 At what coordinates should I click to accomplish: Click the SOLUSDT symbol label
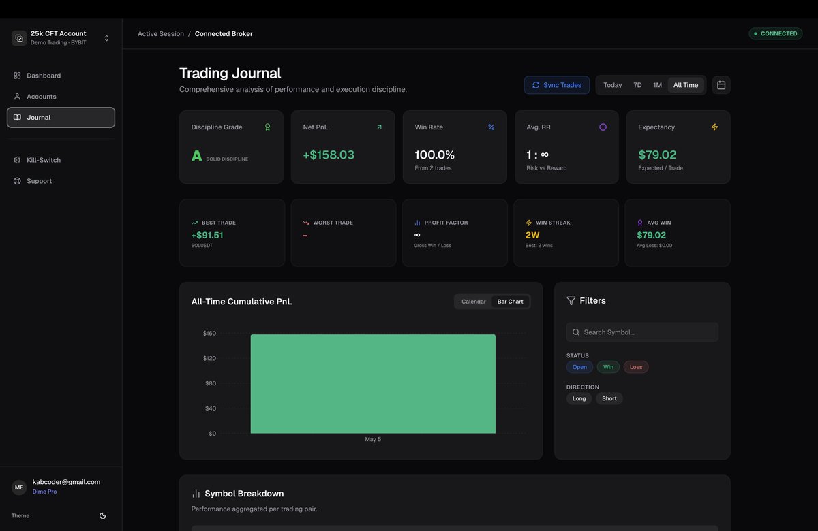(202, 246)
